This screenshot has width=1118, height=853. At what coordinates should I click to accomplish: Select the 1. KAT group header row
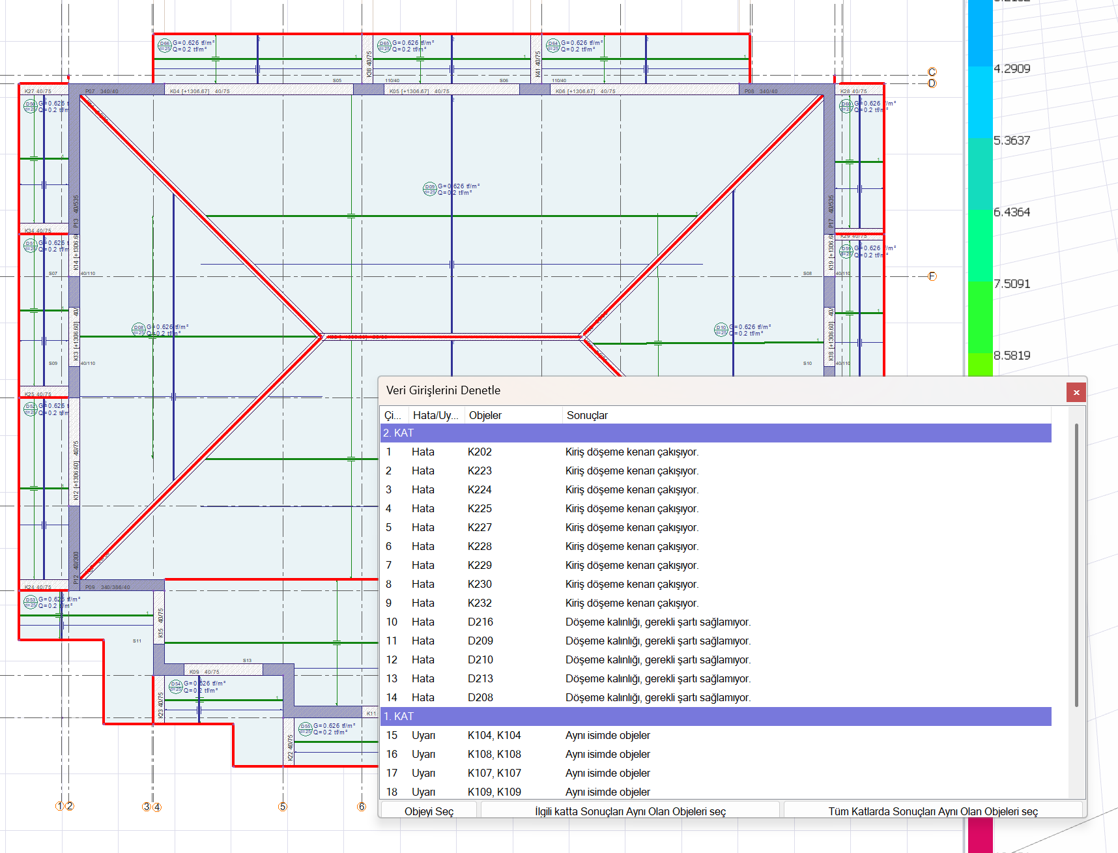[x=715, y=717]
